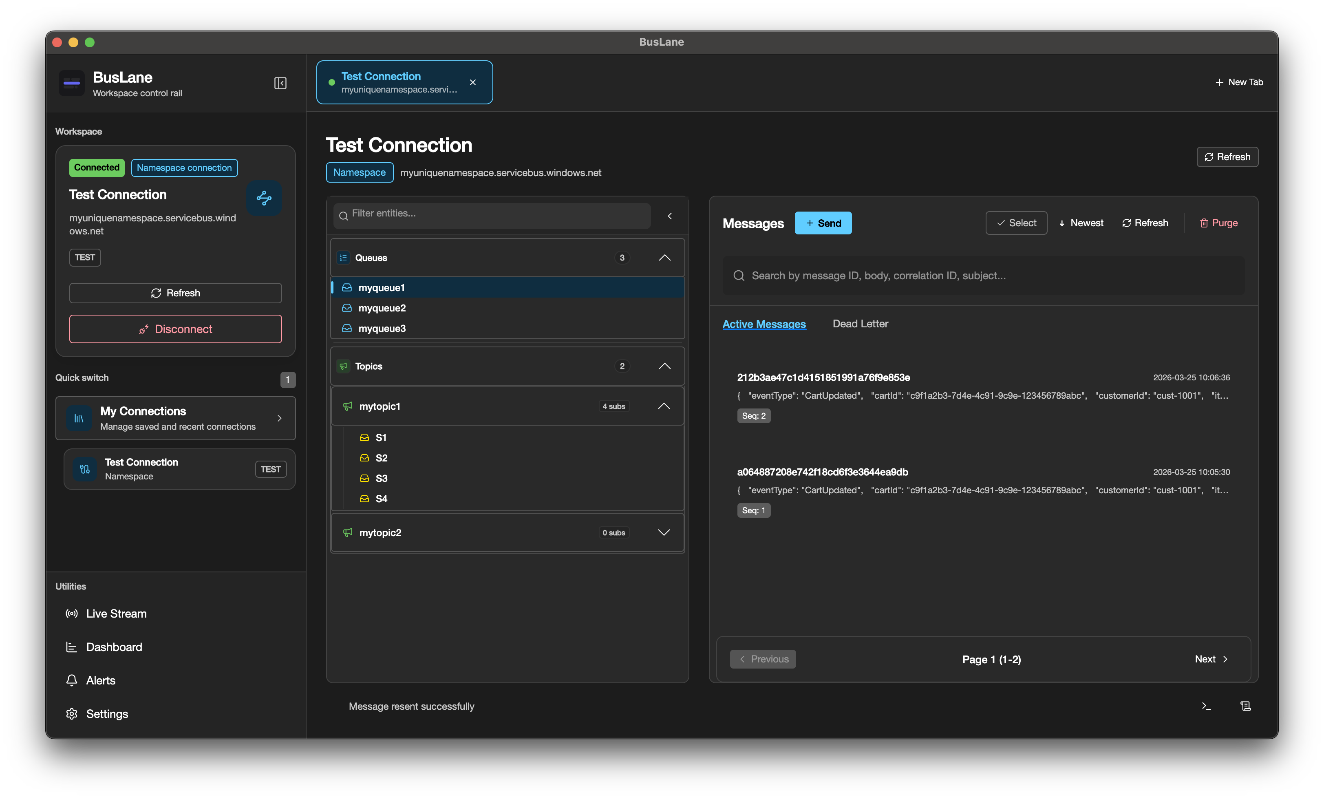Switch to the Dead Letter tab
The image size is (1324, 799).
tap(860, 323)
